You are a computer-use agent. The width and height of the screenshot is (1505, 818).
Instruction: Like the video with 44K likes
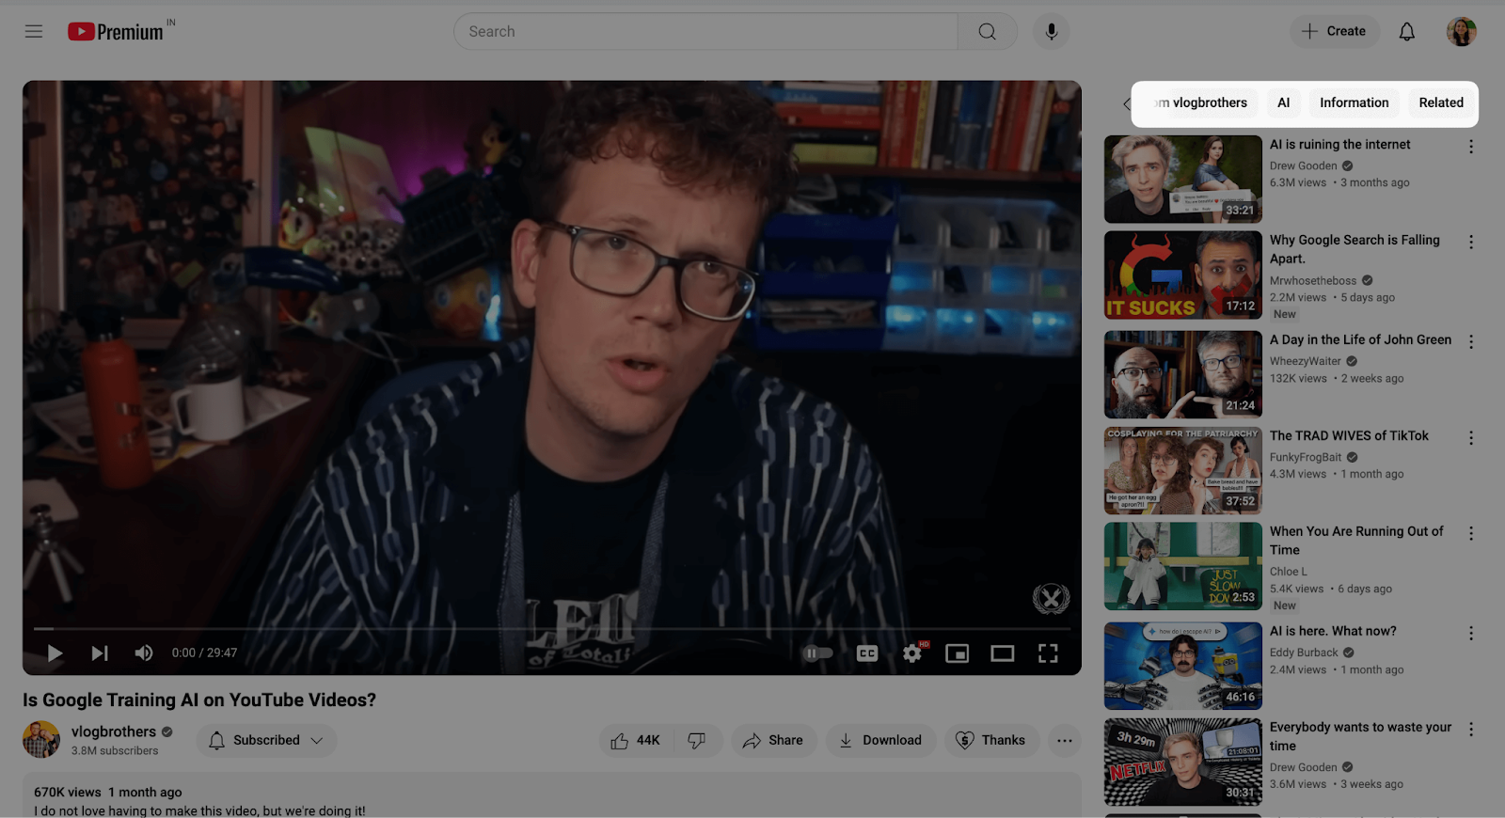tap(636, 741)
